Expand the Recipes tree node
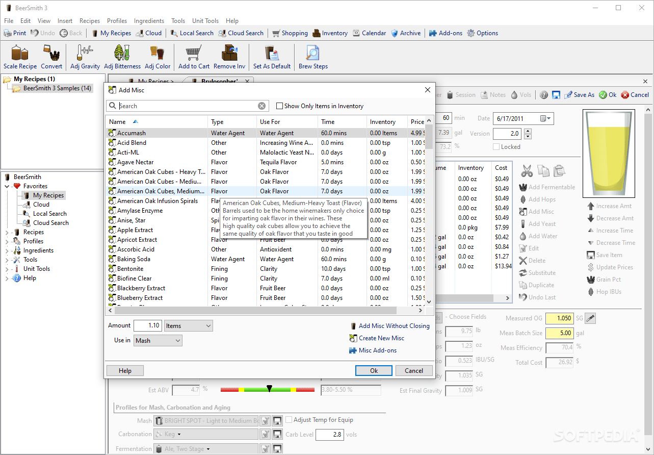Screen dimensions: 654x455 [x=7, y=232]
